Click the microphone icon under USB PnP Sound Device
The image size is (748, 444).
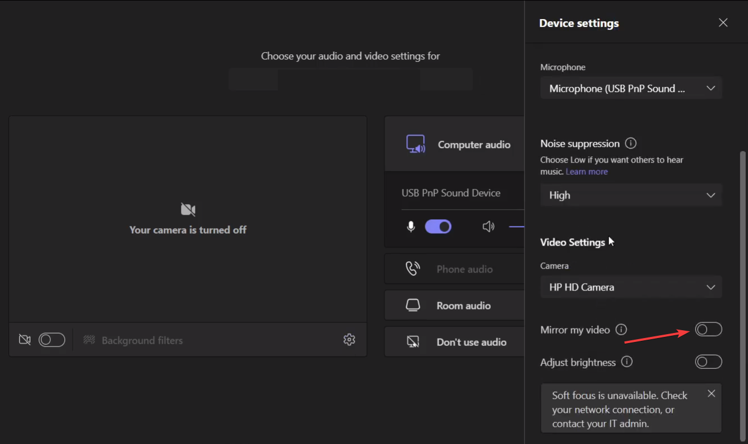tap(411, 226)
